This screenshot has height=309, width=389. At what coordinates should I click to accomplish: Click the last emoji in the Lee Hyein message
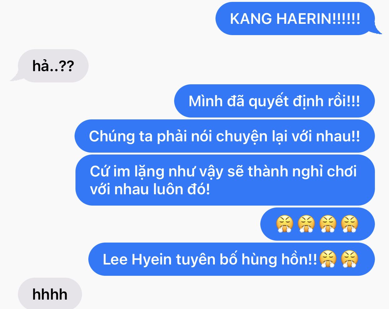pyautogui.click(x=349, y=259)
